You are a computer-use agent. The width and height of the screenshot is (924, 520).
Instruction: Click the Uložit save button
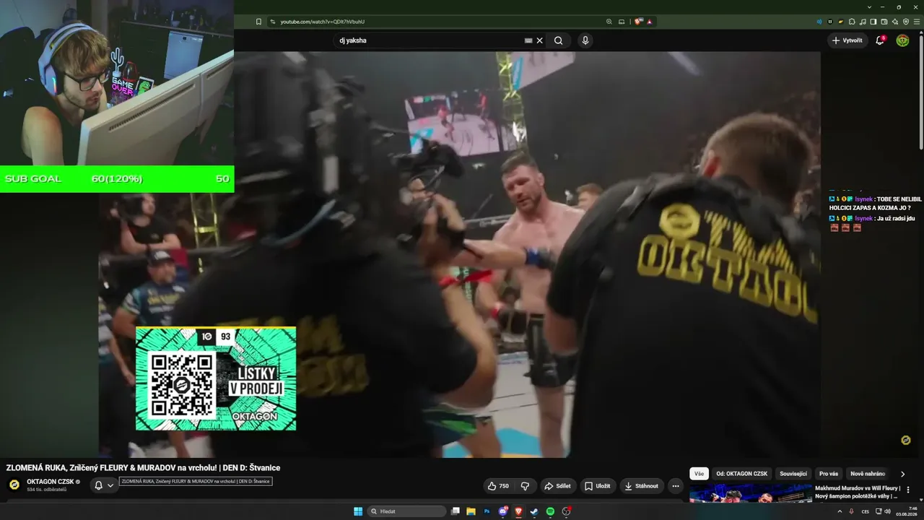[x=598, y=486]
